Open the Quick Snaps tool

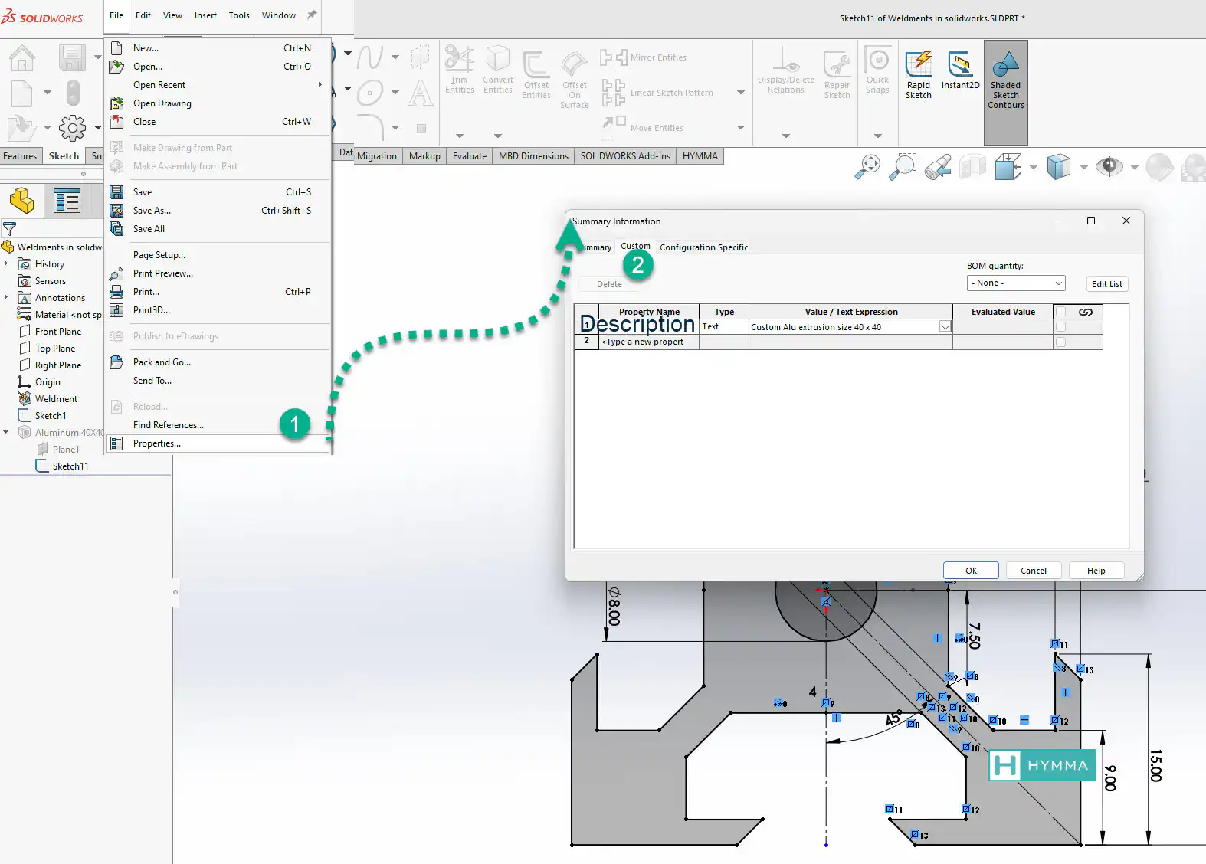pyautogui.click(x=877, y=70)
